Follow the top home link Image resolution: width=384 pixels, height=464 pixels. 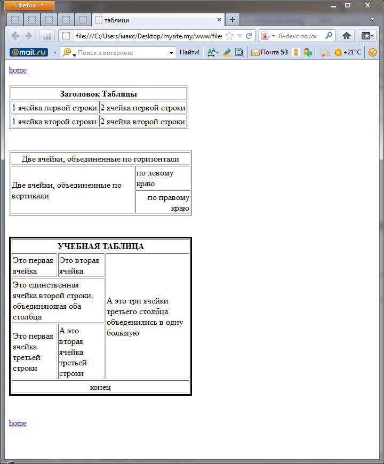18,70
